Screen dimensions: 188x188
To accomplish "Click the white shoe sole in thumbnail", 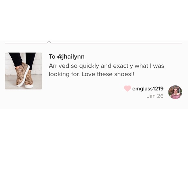I will point(29,86).
